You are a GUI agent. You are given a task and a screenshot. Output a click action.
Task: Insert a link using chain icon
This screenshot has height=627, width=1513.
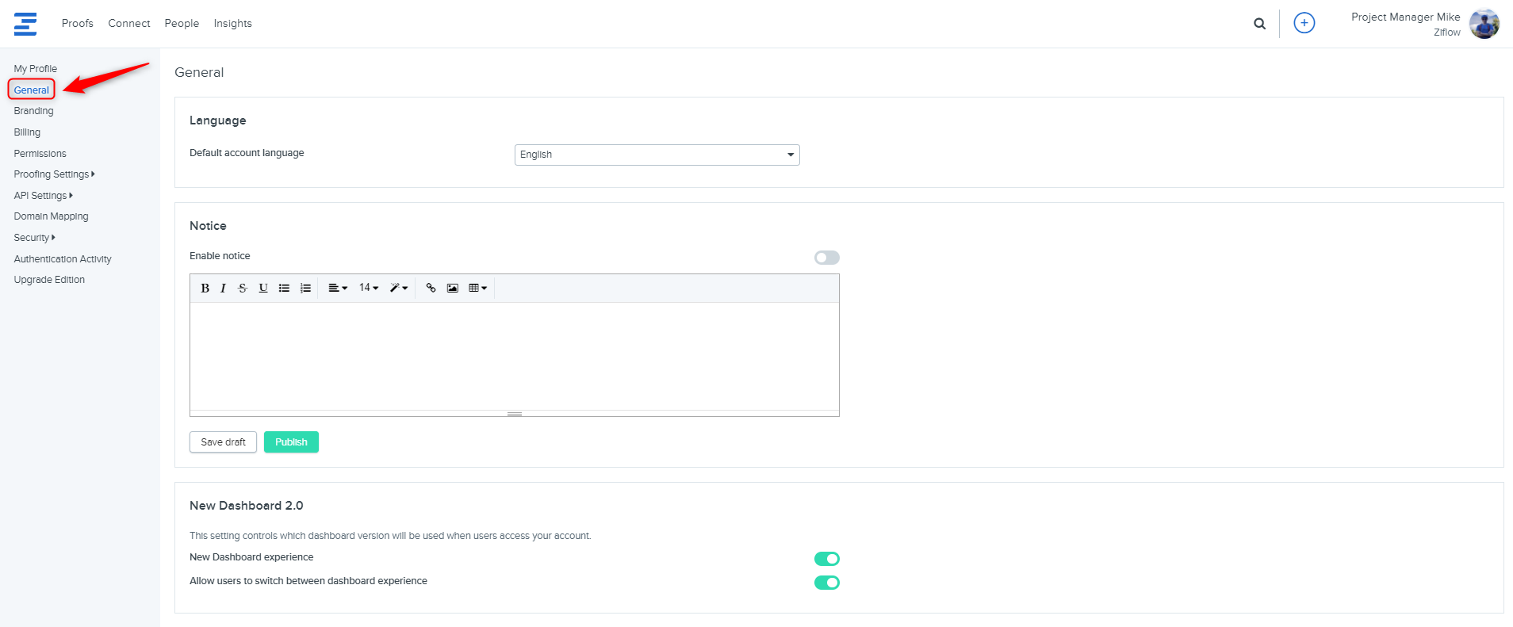431,289
